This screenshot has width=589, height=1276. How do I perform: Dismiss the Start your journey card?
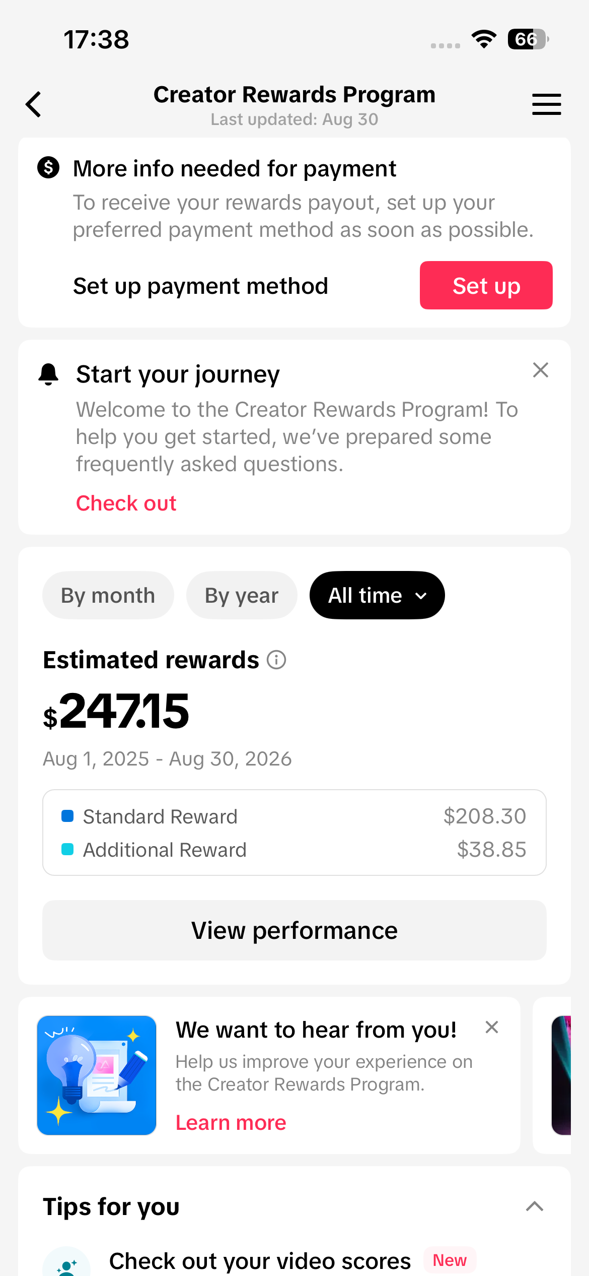tap(541, 370)
